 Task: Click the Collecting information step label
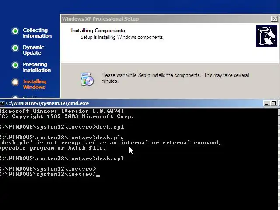37,33
